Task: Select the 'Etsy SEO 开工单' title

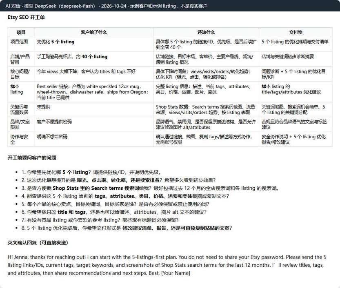Action: (x=26, y=17)
